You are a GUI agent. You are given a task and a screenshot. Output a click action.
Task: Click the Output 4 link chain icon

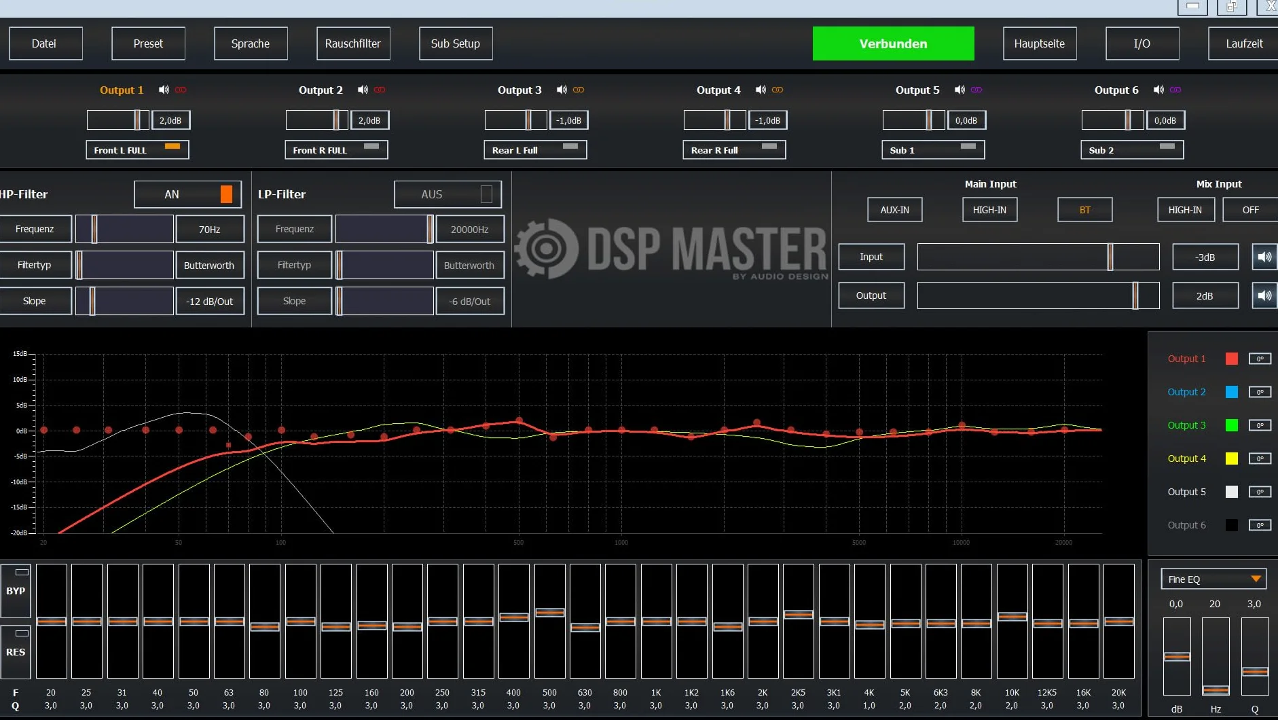pos(778,90)
